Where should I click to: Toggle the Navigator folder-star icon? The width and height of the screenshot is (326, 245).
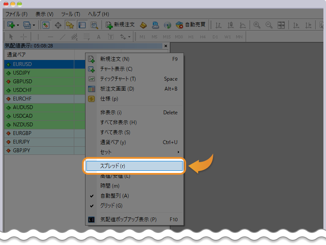[x=70, y=25]
